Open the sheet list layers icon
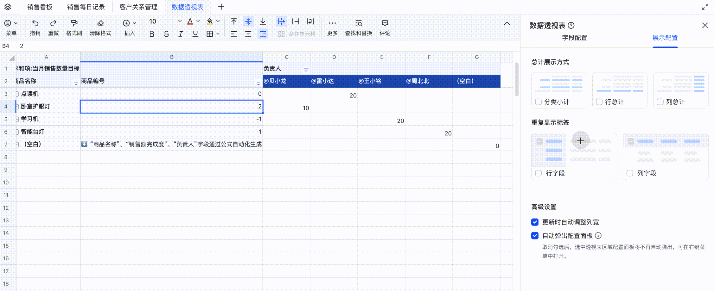The image size is (714, 291). point(8,7)
